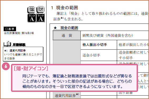Click the 財 financial statements icon
The width and height of the screenshot is (149, 99).
[x=40, y=10]
